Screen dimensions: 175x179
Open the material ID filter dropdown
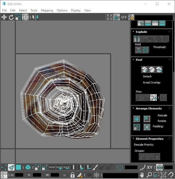pos(120,175)
